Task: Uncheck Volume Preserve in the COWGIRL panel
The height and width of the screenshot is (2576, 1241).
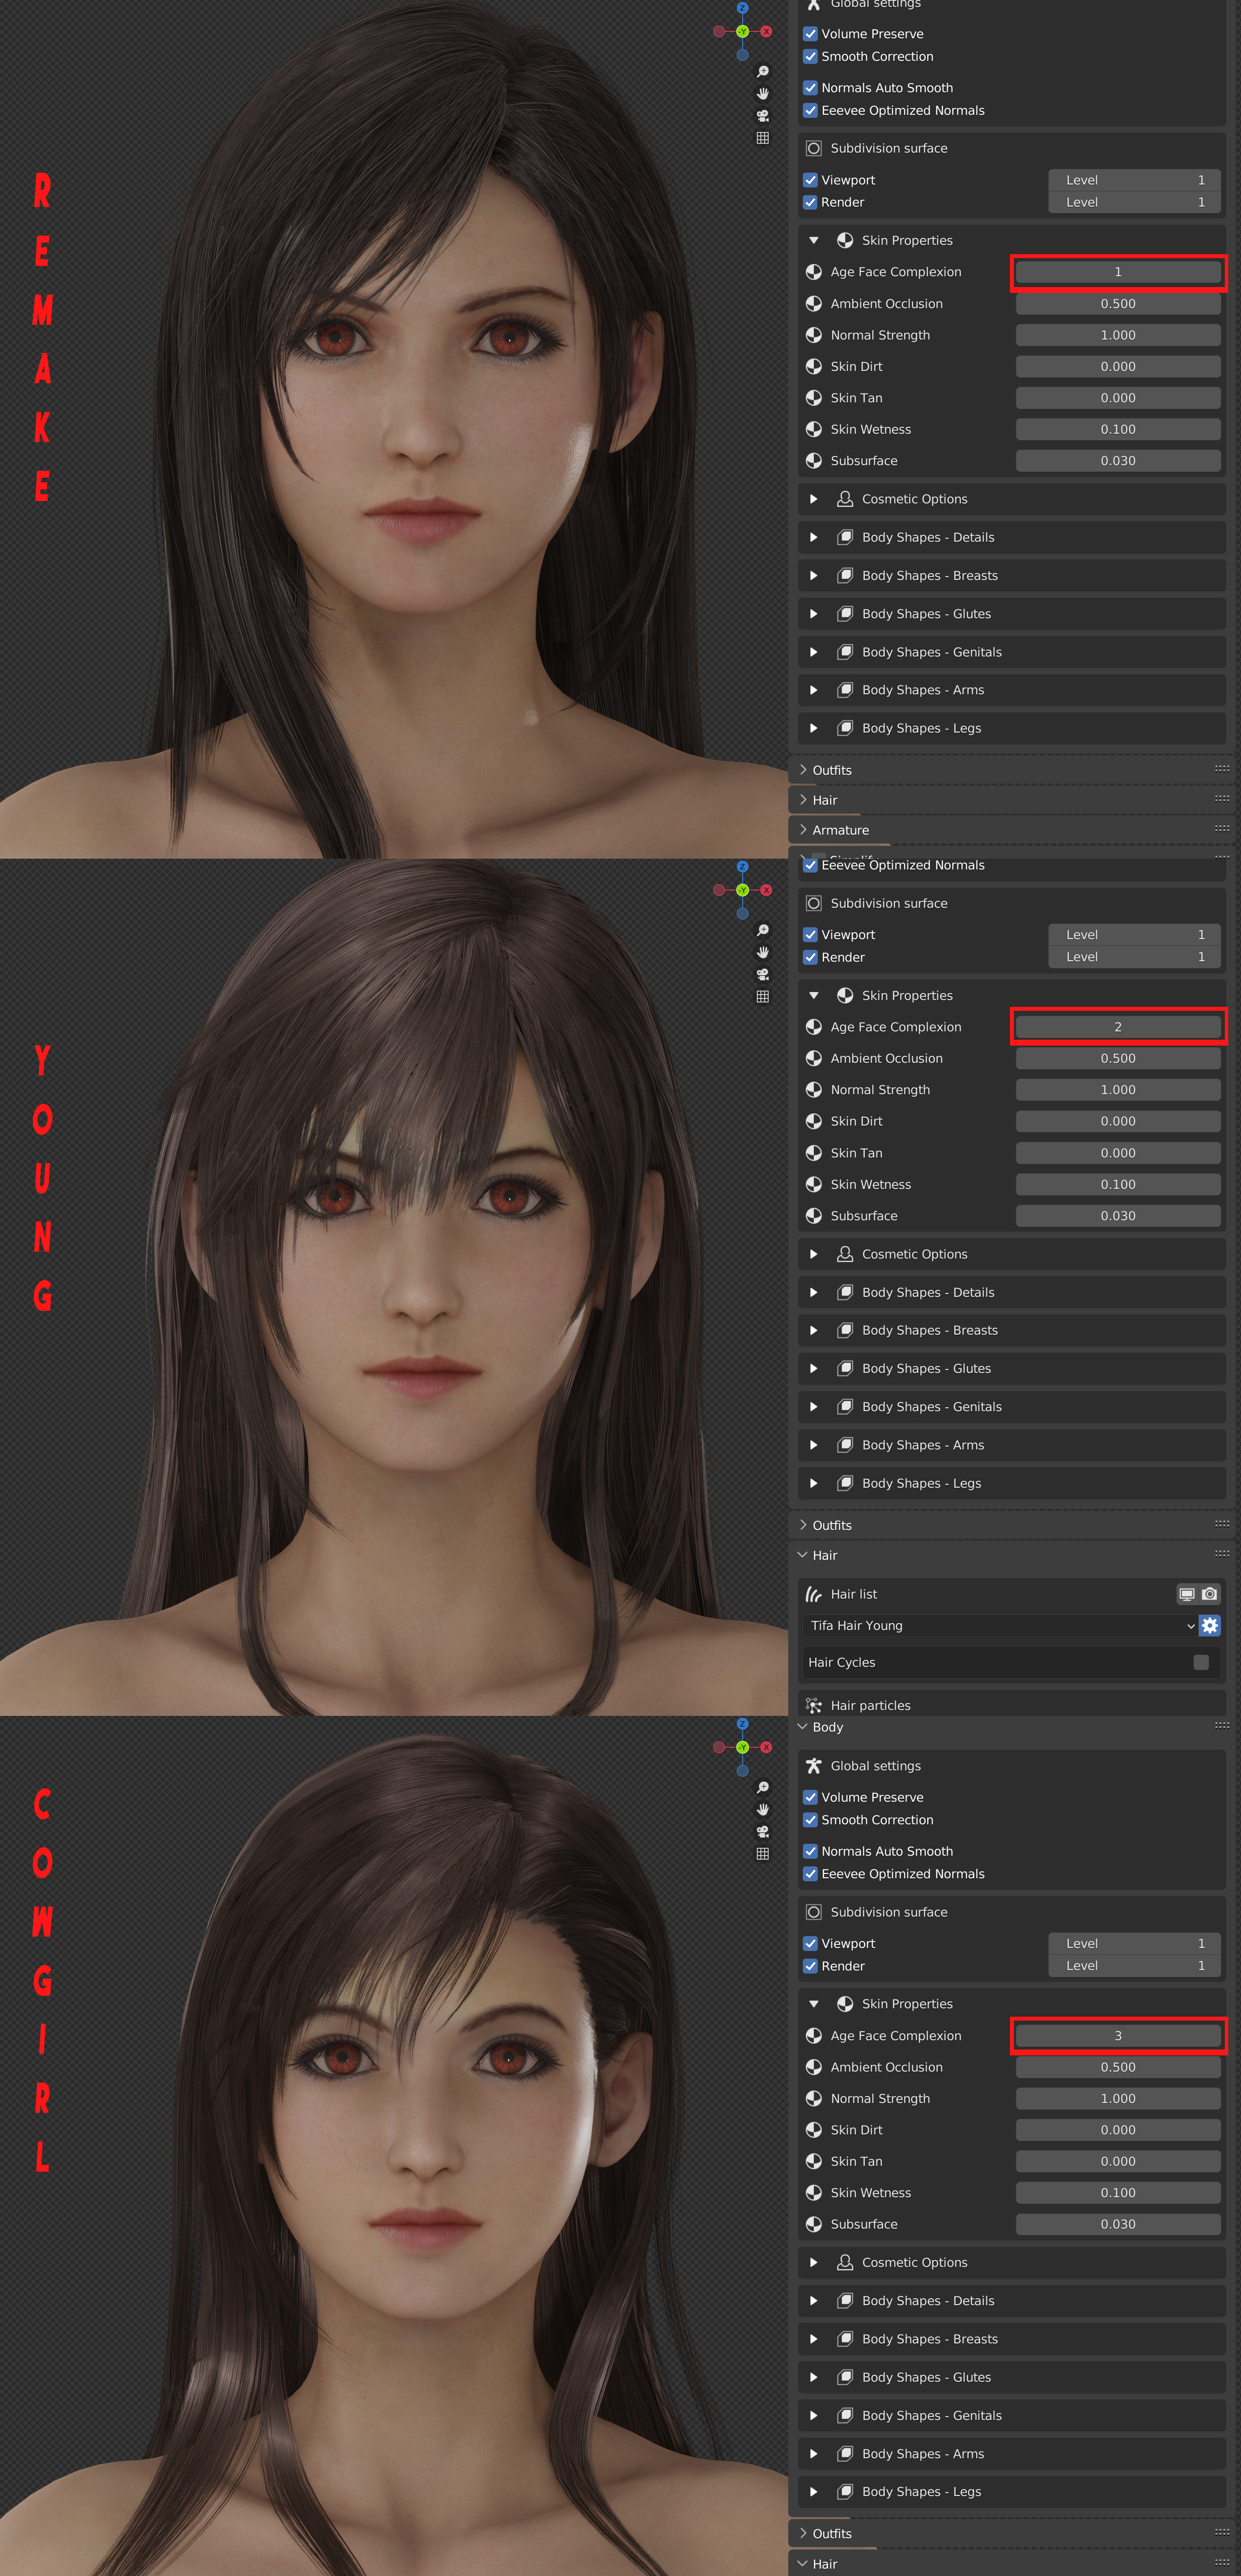Action: (811, 1797)
